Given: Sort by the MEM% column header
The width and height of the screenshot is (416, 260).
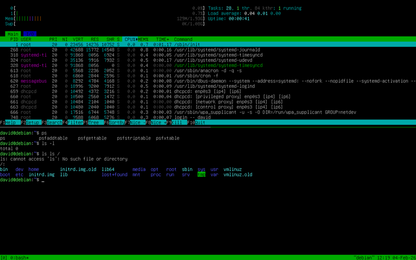Looking at the screenshot, I should pos(143,39).
